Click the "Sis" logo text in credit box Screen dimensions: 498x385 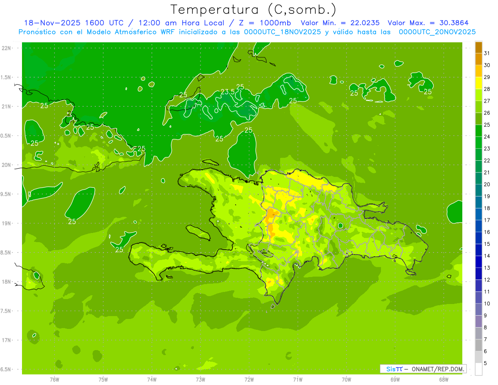point(391,369)
